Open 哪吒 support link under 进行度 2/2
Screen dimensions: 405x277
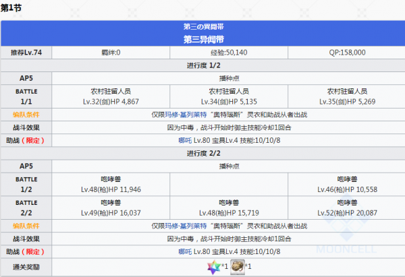pos(185,251)
